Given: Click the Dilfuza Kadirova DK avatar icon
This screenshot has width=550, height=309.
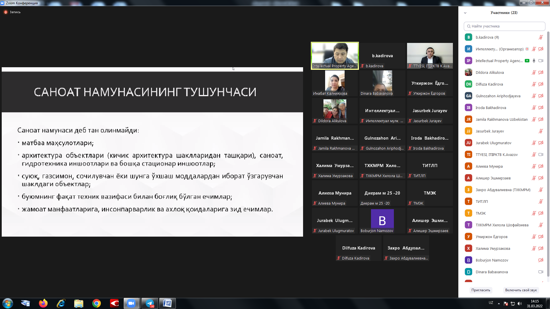Looking at the screenshot, I should [x=468, y=84].
